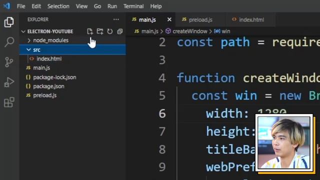Open the Extensions view
Viewport: 320px width, 180px height.
click(x=9, y=102)
